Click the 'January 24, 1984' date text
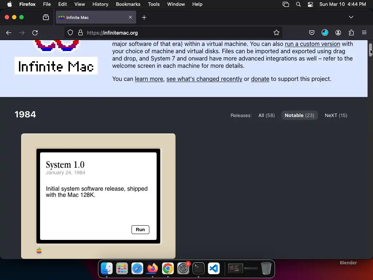 pos(66,172)
